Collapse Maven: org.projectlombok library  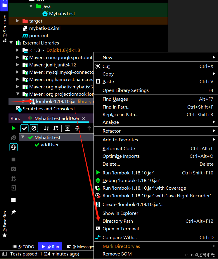pos(18,94)
